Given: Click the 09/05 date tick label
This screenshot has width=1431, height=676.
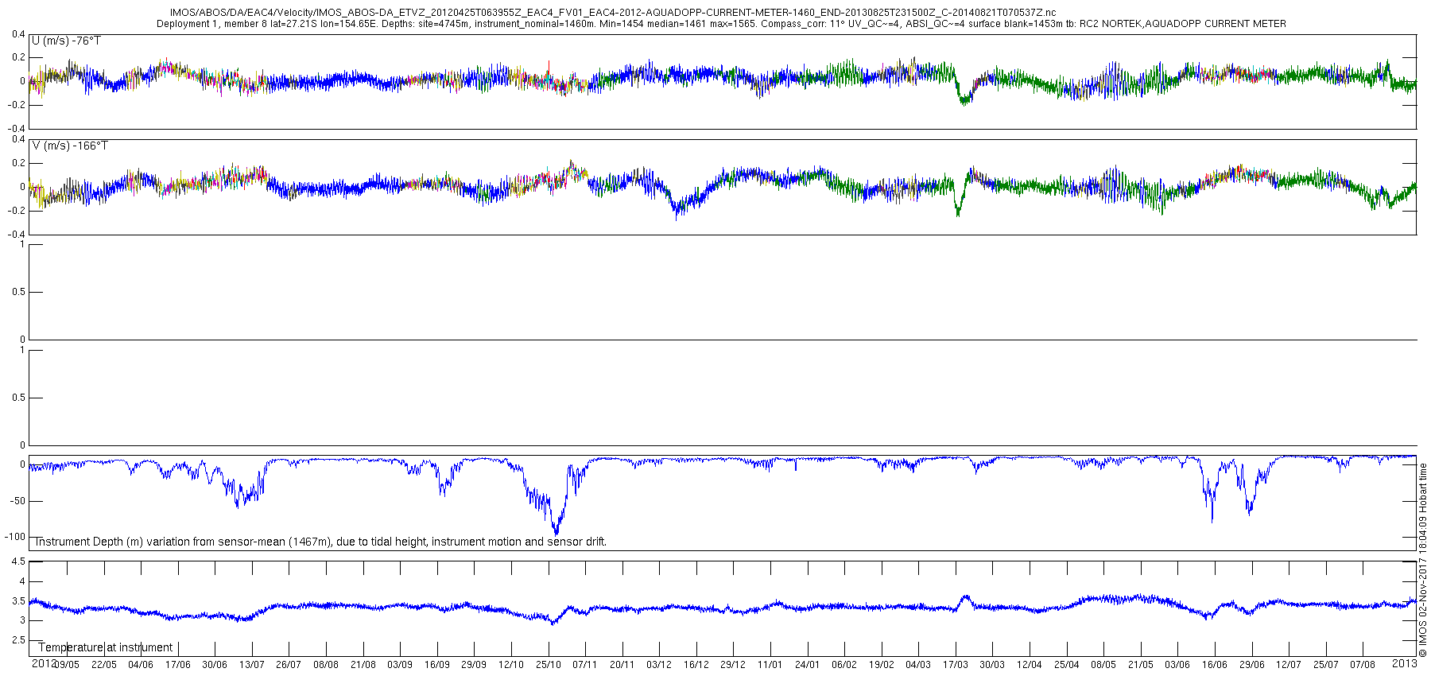Looking at the screenshot, I should coord(67,665).
